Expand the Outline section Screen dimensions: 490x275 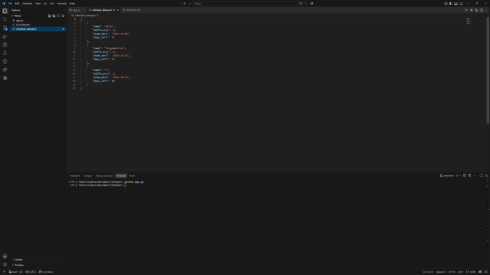[17, 260]
